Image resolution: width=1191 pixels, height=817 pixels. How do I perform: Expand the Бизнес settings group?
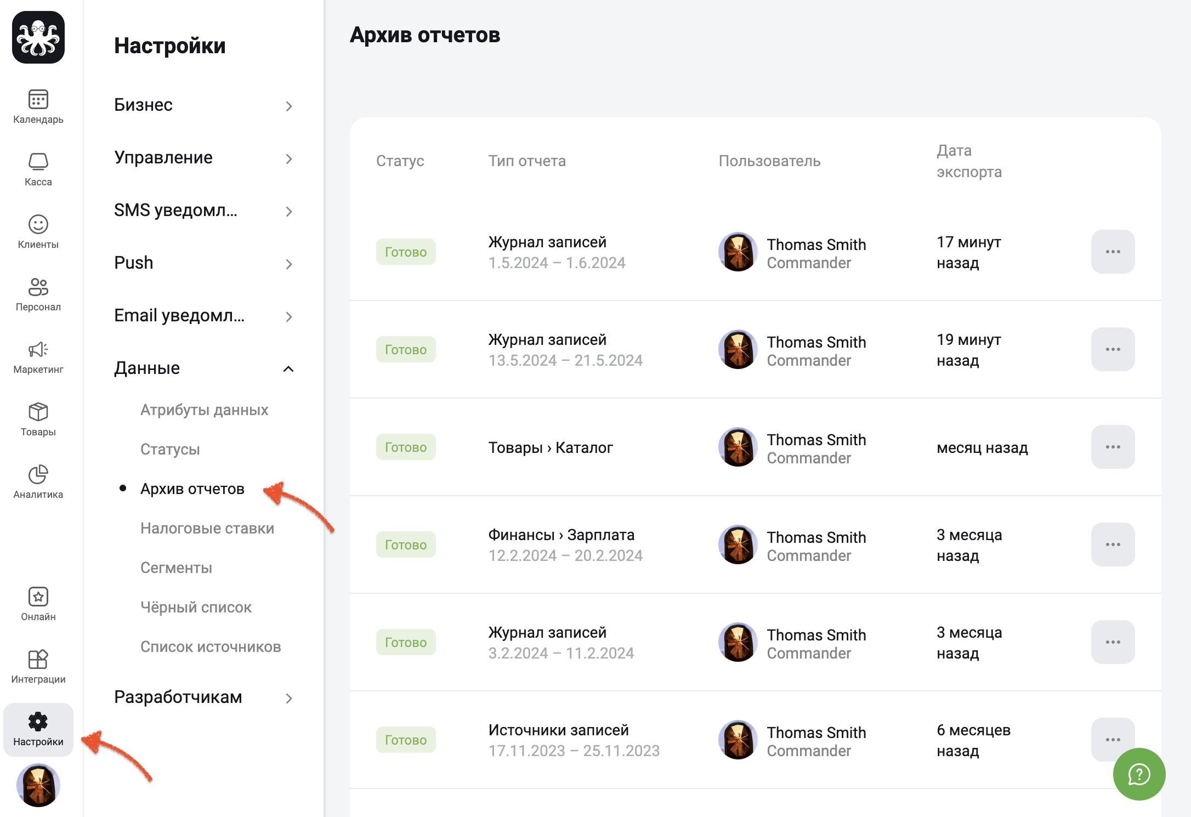tap(204, 105)
